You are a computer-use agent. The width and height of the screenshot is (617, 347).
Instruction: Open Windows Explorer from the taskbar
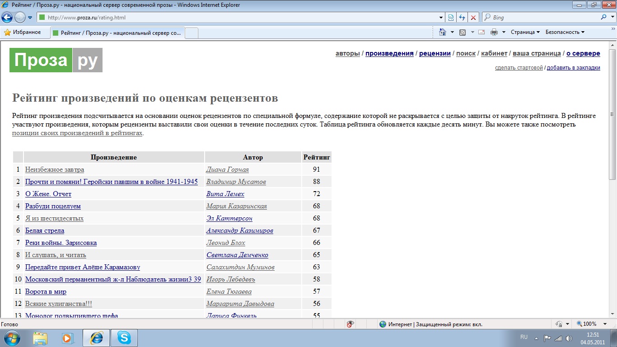click(41, 338)
